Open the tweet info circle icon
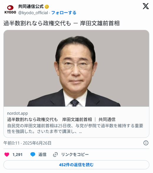 [x=146, y=143]
